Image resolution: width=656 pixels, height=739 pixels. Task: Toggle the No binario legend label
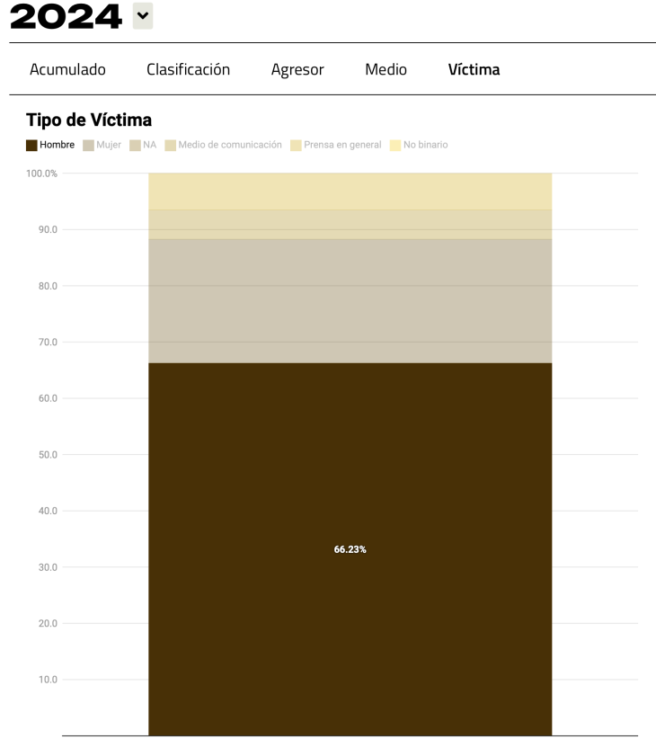pos(425,145)
